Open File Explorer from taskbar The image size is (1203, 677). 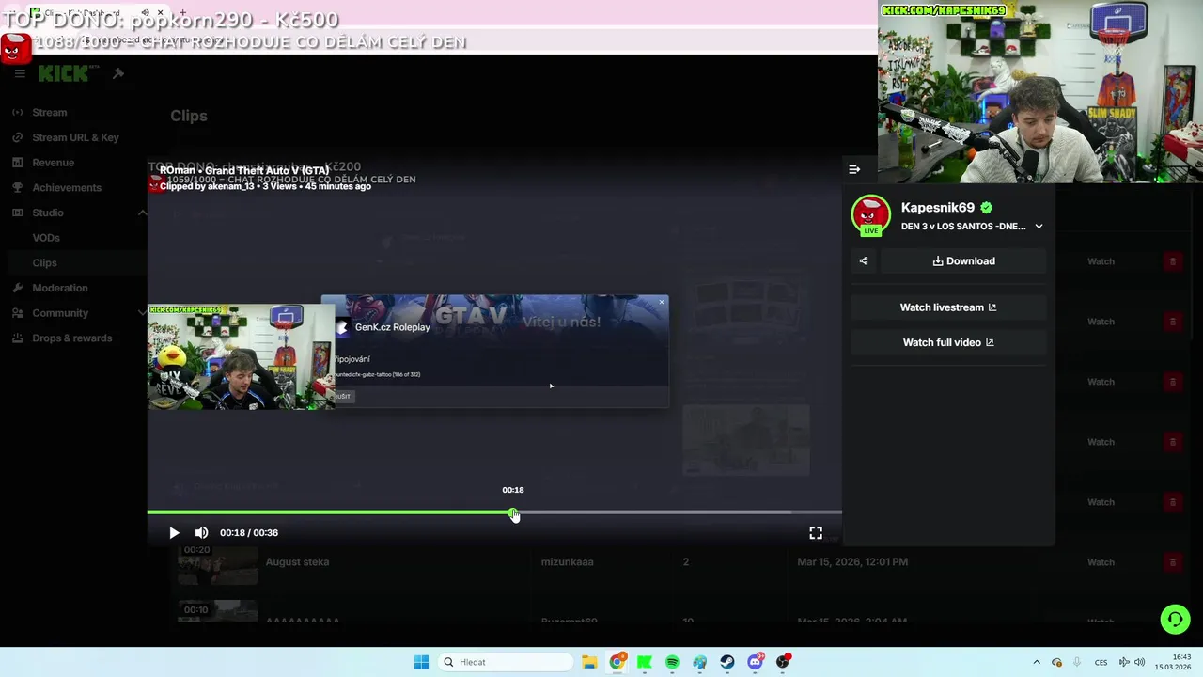589,662
